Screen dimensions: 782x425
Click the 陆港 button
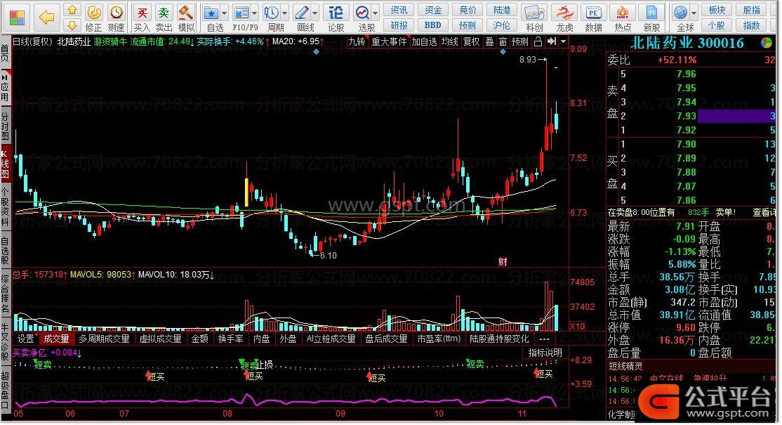pos(501,10)
